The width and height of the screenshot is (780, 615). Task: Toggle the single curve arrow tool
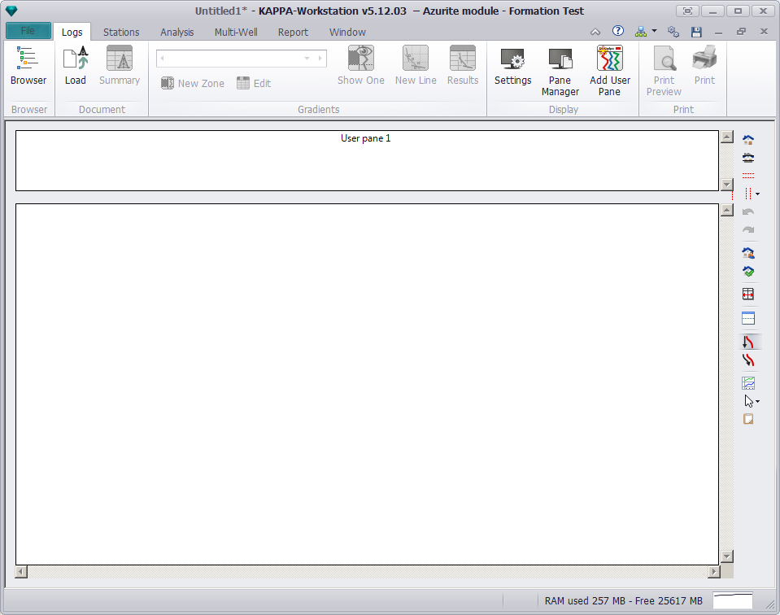[748, 342]
